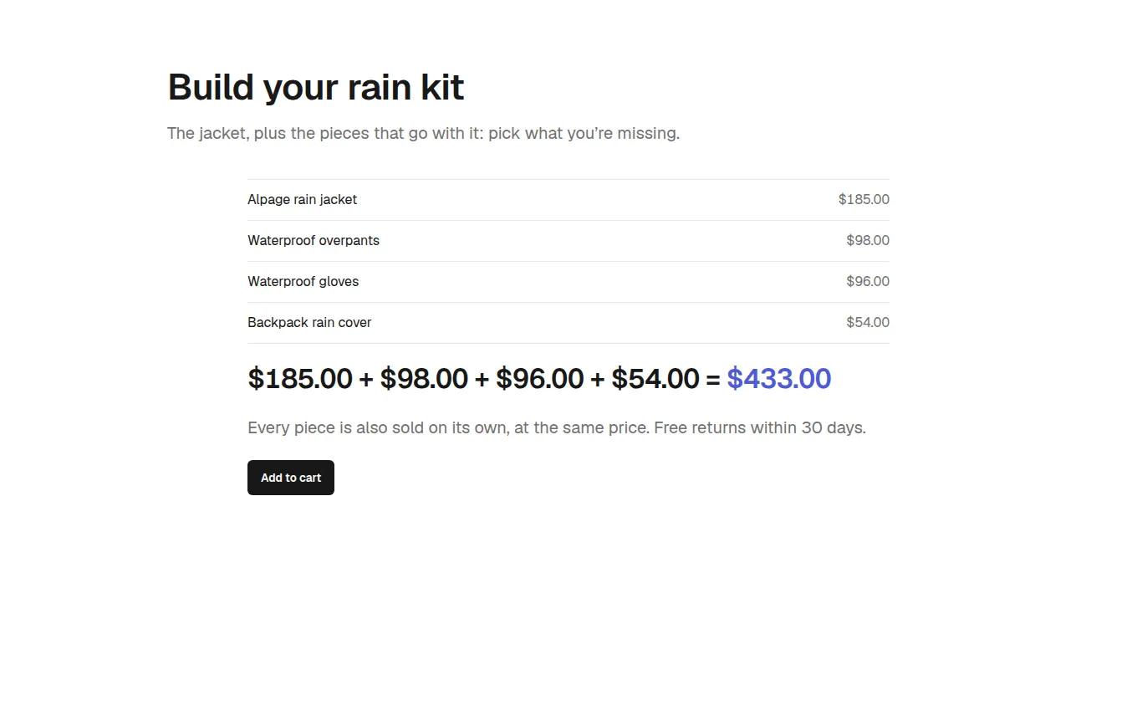1137x711 pixels.
Task: Click the equals sign before the total
Action: [713, 380]
